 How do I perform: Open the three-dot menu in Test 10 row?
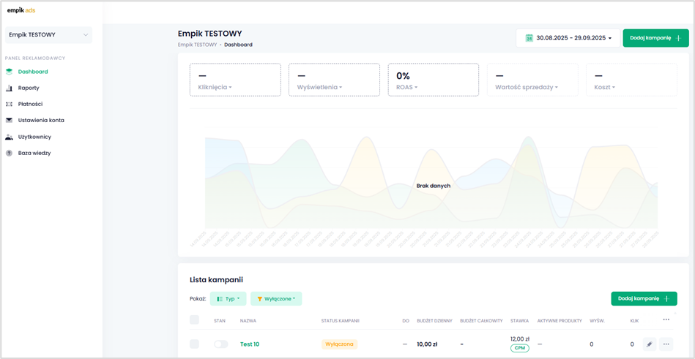click(666, 344)
